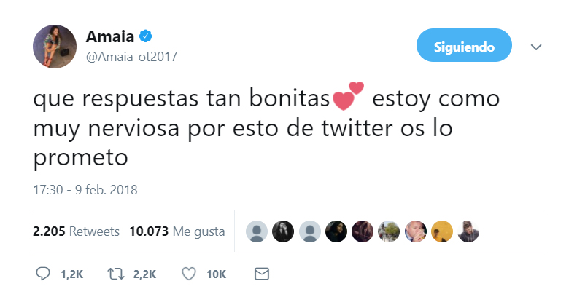
Task: Open the 17:30 - 9 feb. 2018 timestamp
Action: point(85,190)
